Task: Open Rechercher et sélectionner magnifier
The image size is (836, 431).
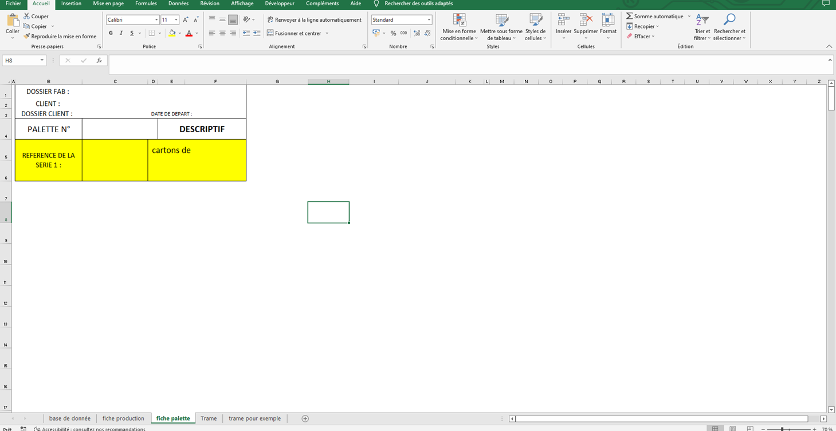Action: coord(729,21)
